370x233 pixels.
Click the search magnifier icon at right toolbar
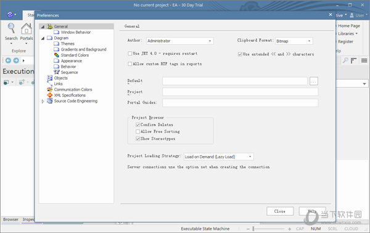345,60
